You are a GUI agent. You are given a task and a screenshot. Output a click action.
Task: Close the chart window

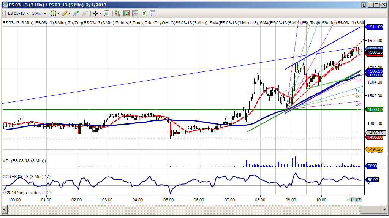click(383, 5)
